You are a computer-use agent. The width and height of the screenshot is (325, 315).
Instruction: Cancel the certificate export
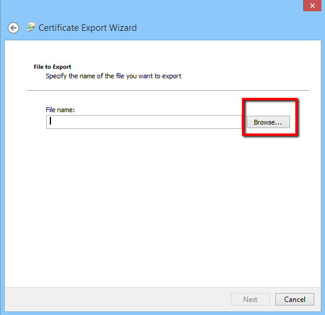pos(295,299)
